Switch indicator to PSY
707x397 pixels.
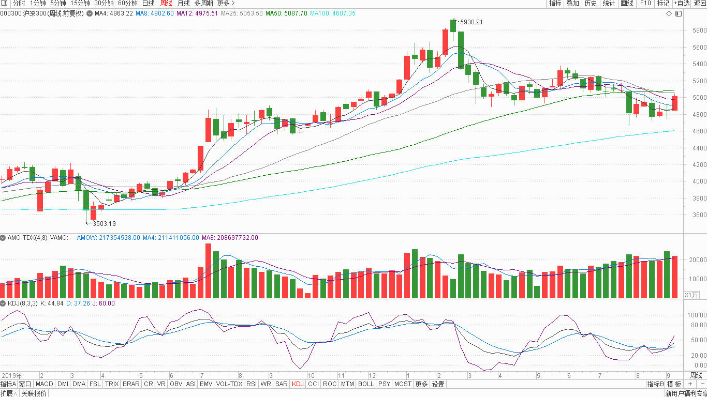[x=384, y=384]
